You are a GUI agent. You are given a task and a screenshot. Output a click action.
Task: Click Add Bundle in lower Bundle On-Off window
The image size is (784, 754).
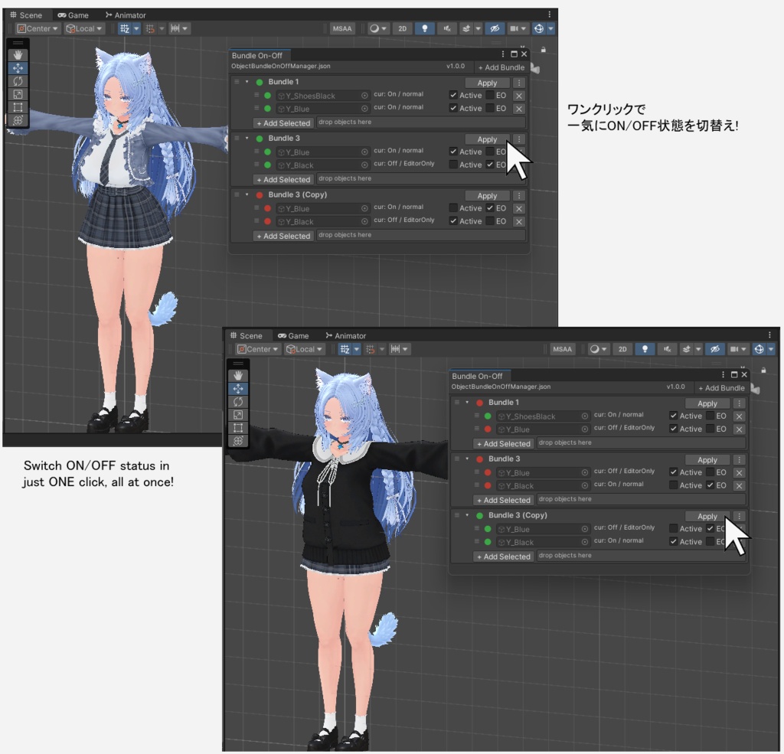tap(721, 387)
